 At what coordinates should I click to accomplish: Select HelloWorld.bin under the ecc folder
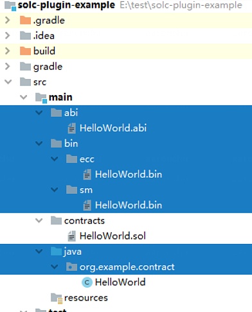point(129,175)
